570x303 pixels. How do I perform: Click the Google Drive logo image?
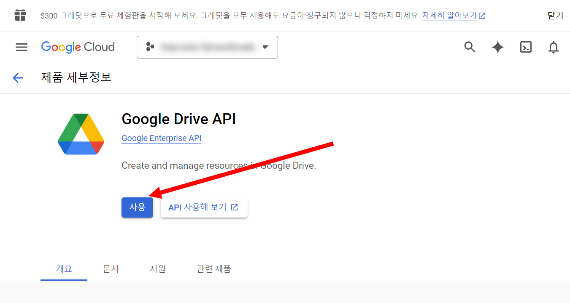(x=81, y=134)
